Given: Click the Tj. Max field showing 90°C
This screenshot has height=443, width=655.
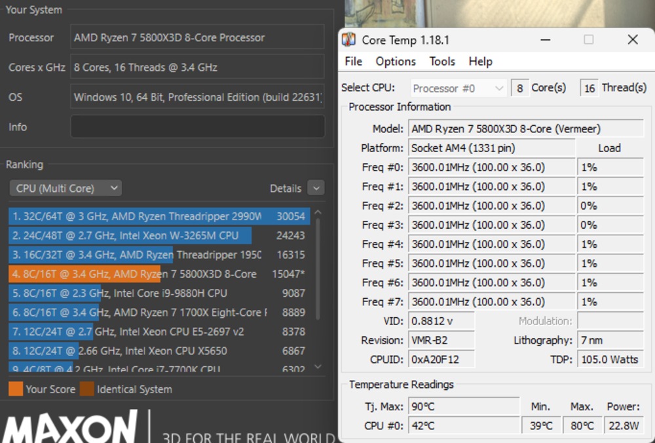Looking at the screenshot, I should pyautogui.click(x=464, y=406).
